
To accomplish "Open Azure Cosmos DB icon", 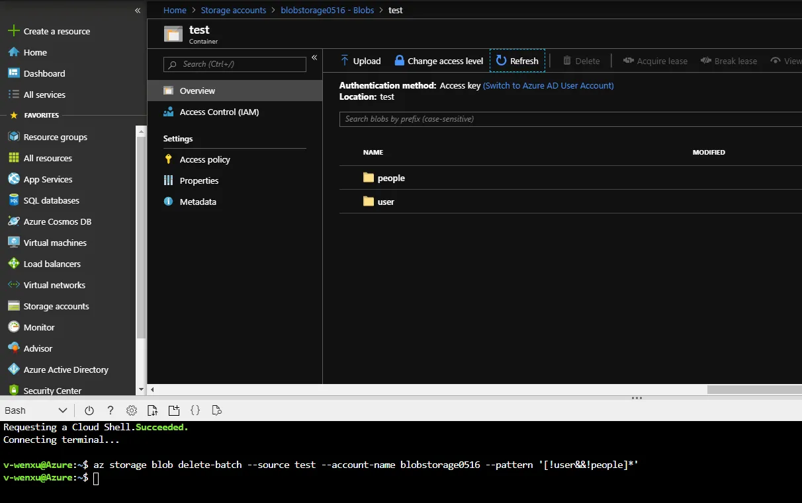I will pyautogui.click(x=13, y=221).
